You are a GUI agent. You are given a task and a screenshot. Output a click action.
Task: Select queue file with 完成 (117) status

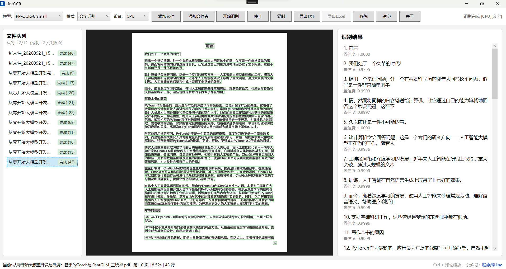click(42, 83)
